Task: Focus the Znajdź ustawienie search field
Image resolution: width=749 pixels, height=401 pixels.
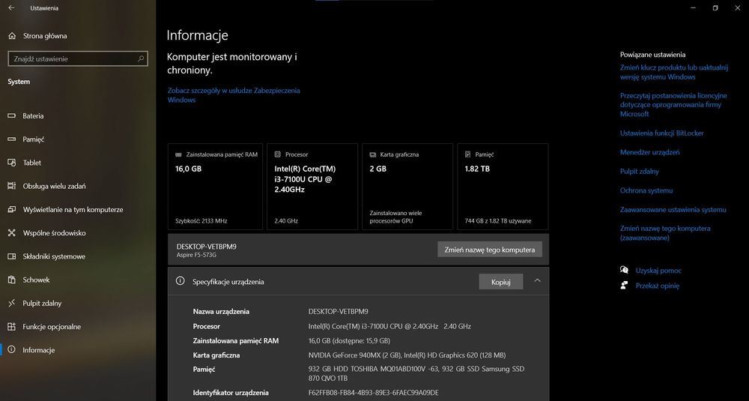Action: click(78, 58)
